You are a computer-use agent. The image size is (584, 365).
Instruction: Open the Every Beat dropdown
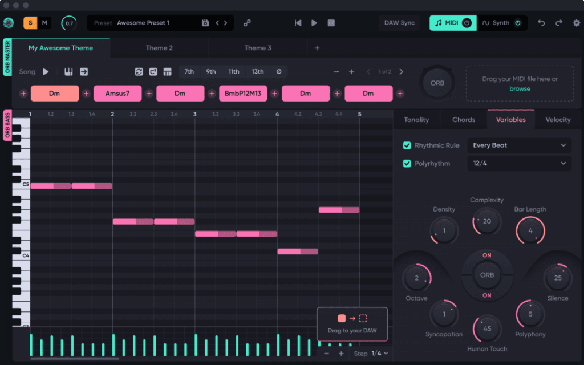point(519,145)
